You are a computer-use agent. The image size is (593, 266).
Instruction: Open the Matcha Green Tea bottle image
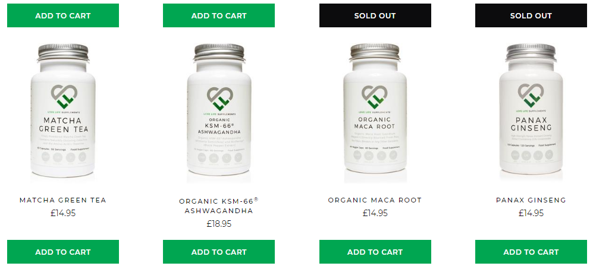coord(63,110)
